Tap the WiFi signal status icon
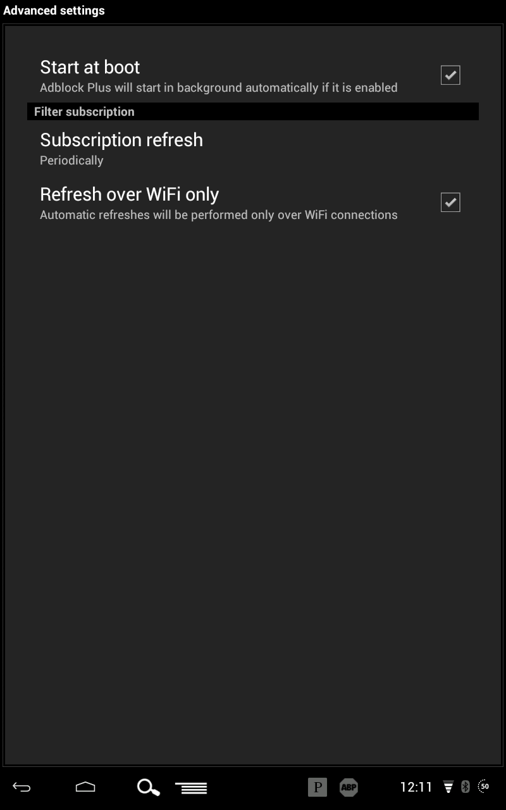 click(x=448, y=787)
